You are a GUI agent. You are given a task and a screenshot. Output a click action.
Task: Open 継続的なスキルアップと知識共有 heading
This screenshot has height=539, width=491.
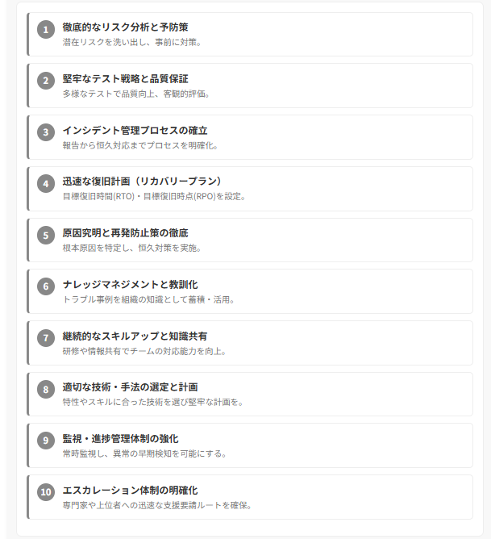click(x=135, y=336)
